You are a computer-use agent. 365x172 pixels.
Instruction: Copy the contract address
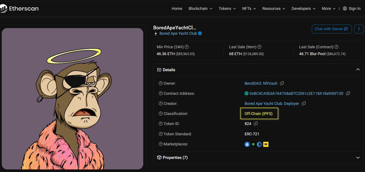tap(348, 93)
